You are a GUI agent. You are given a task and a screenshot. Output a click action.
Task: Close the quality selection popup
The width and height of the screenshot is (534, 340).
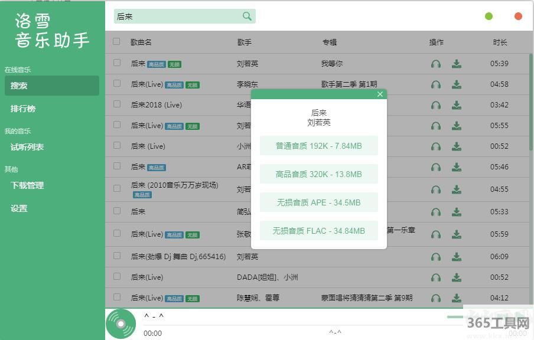click(380, 94)
